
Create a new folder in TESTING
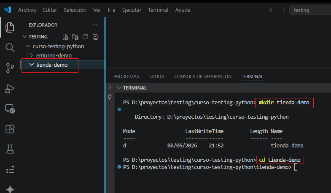[x=75, y=37]
